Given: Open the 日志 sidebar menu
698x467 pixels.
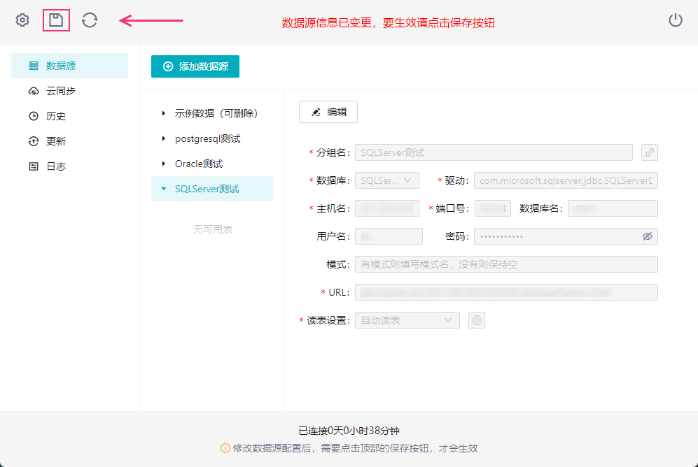Looking at the screenshot, I should (69, 166).
